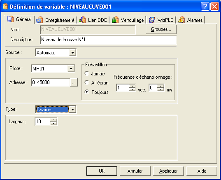Click the variable definition title bar icon
Screen dimensions: 221x180
coord(5,7)
